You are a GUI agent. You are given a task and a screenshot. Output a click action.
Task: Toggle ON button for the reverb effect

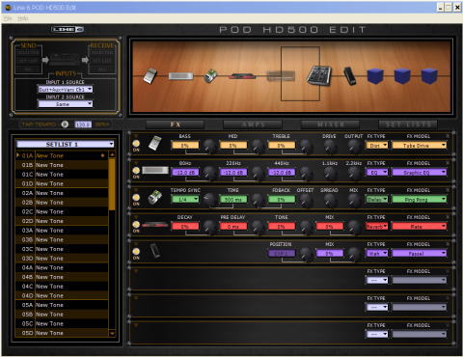(x=136, y=225)
